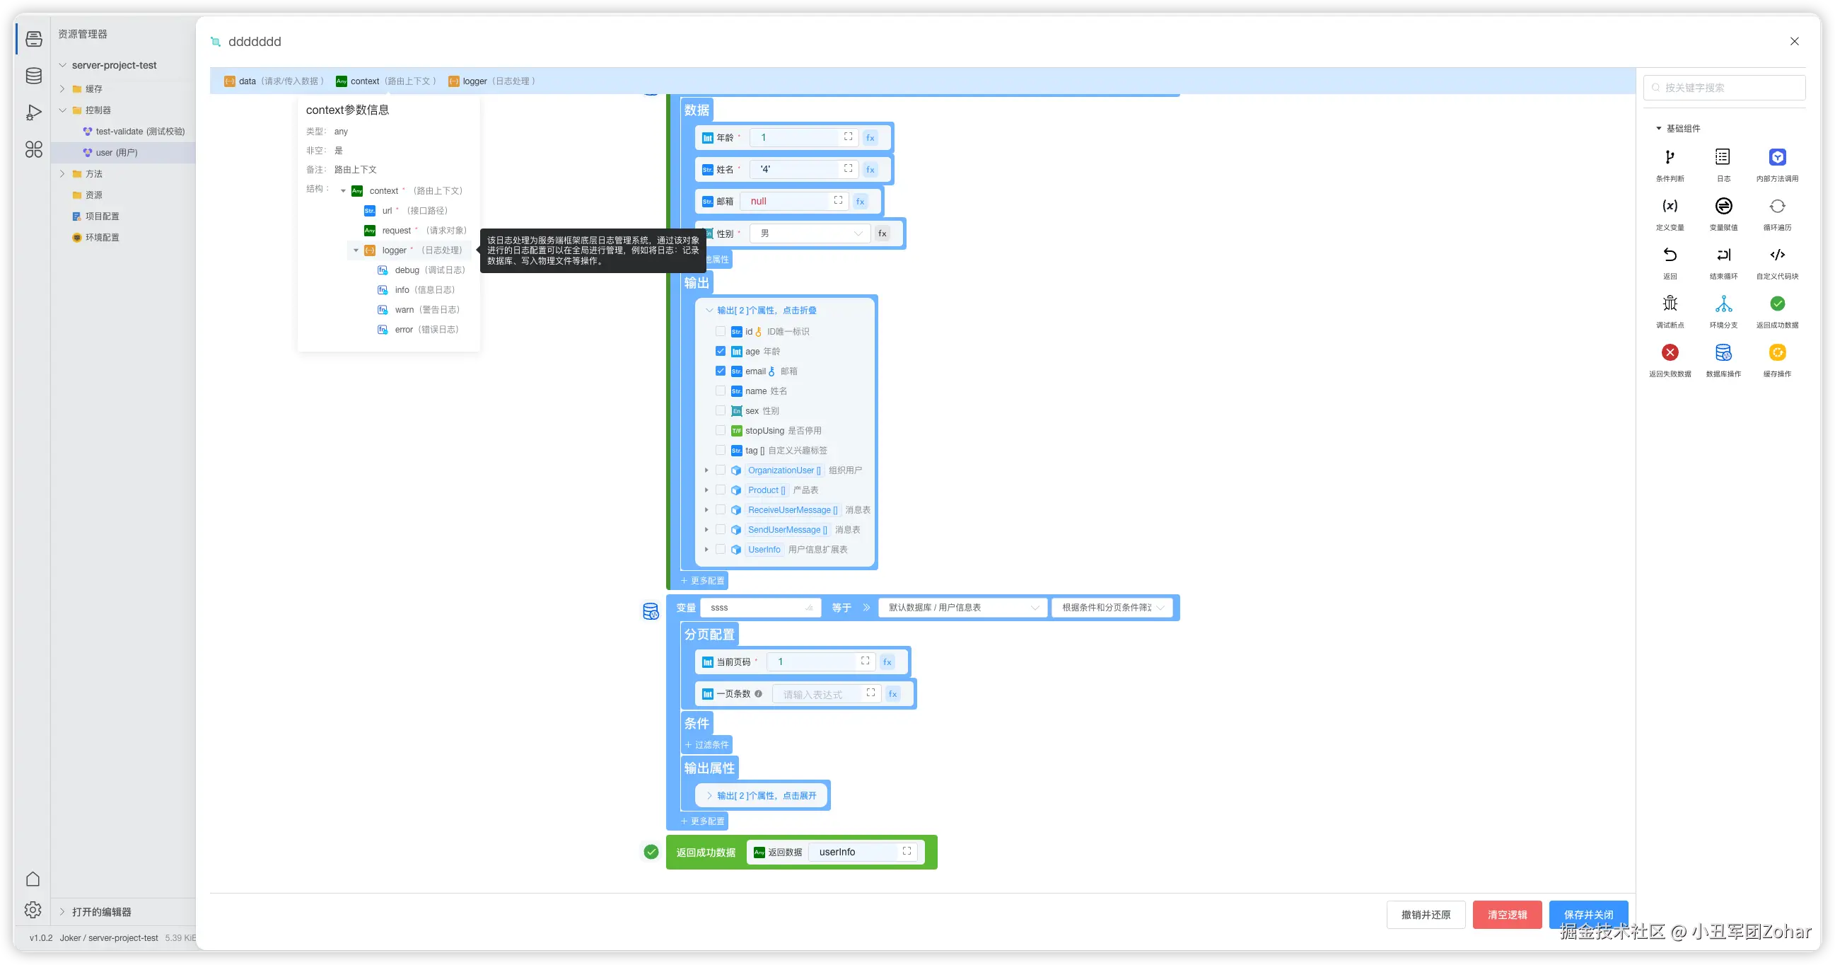Check the name 姓名 output checkbox
Image resolution: width=1835 pixels, height=965 pixels.
[720, 391]
